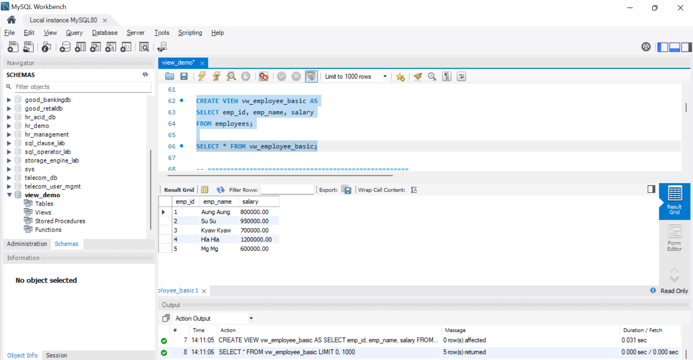693x360 pixels.
Task: Close the vw_employee_basic result tab
Action: [x=204, y=291]
